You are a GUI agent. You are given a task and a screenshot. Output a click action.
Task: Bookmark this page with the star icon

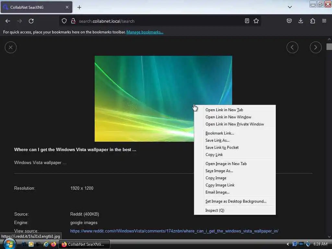(x=256, y=21)
